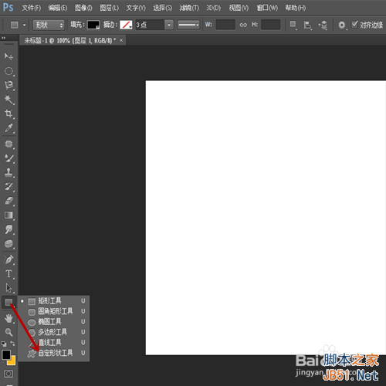Open the File menu
Image resolution: width=386 pixels, height=386 pixels.
click(x=31, y=8)
